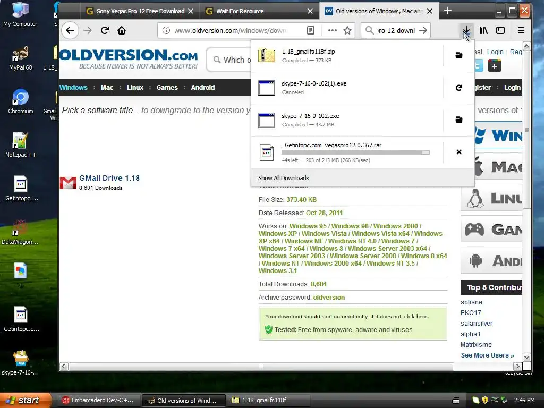The image size is (544, 408).
Task: Show site information icon in address bar
Action: tap(166, 30)
